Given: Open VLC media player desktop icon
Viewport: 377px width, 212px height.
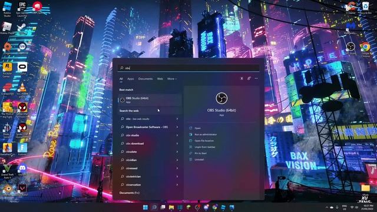Looking at the screenshot, I should click(22, 90).
